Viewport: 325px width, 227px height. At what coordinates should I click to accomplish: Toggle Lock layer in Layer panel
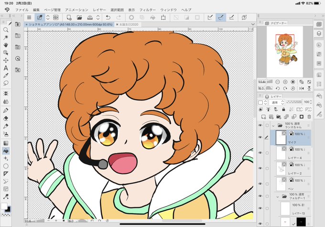pos(283,109)
